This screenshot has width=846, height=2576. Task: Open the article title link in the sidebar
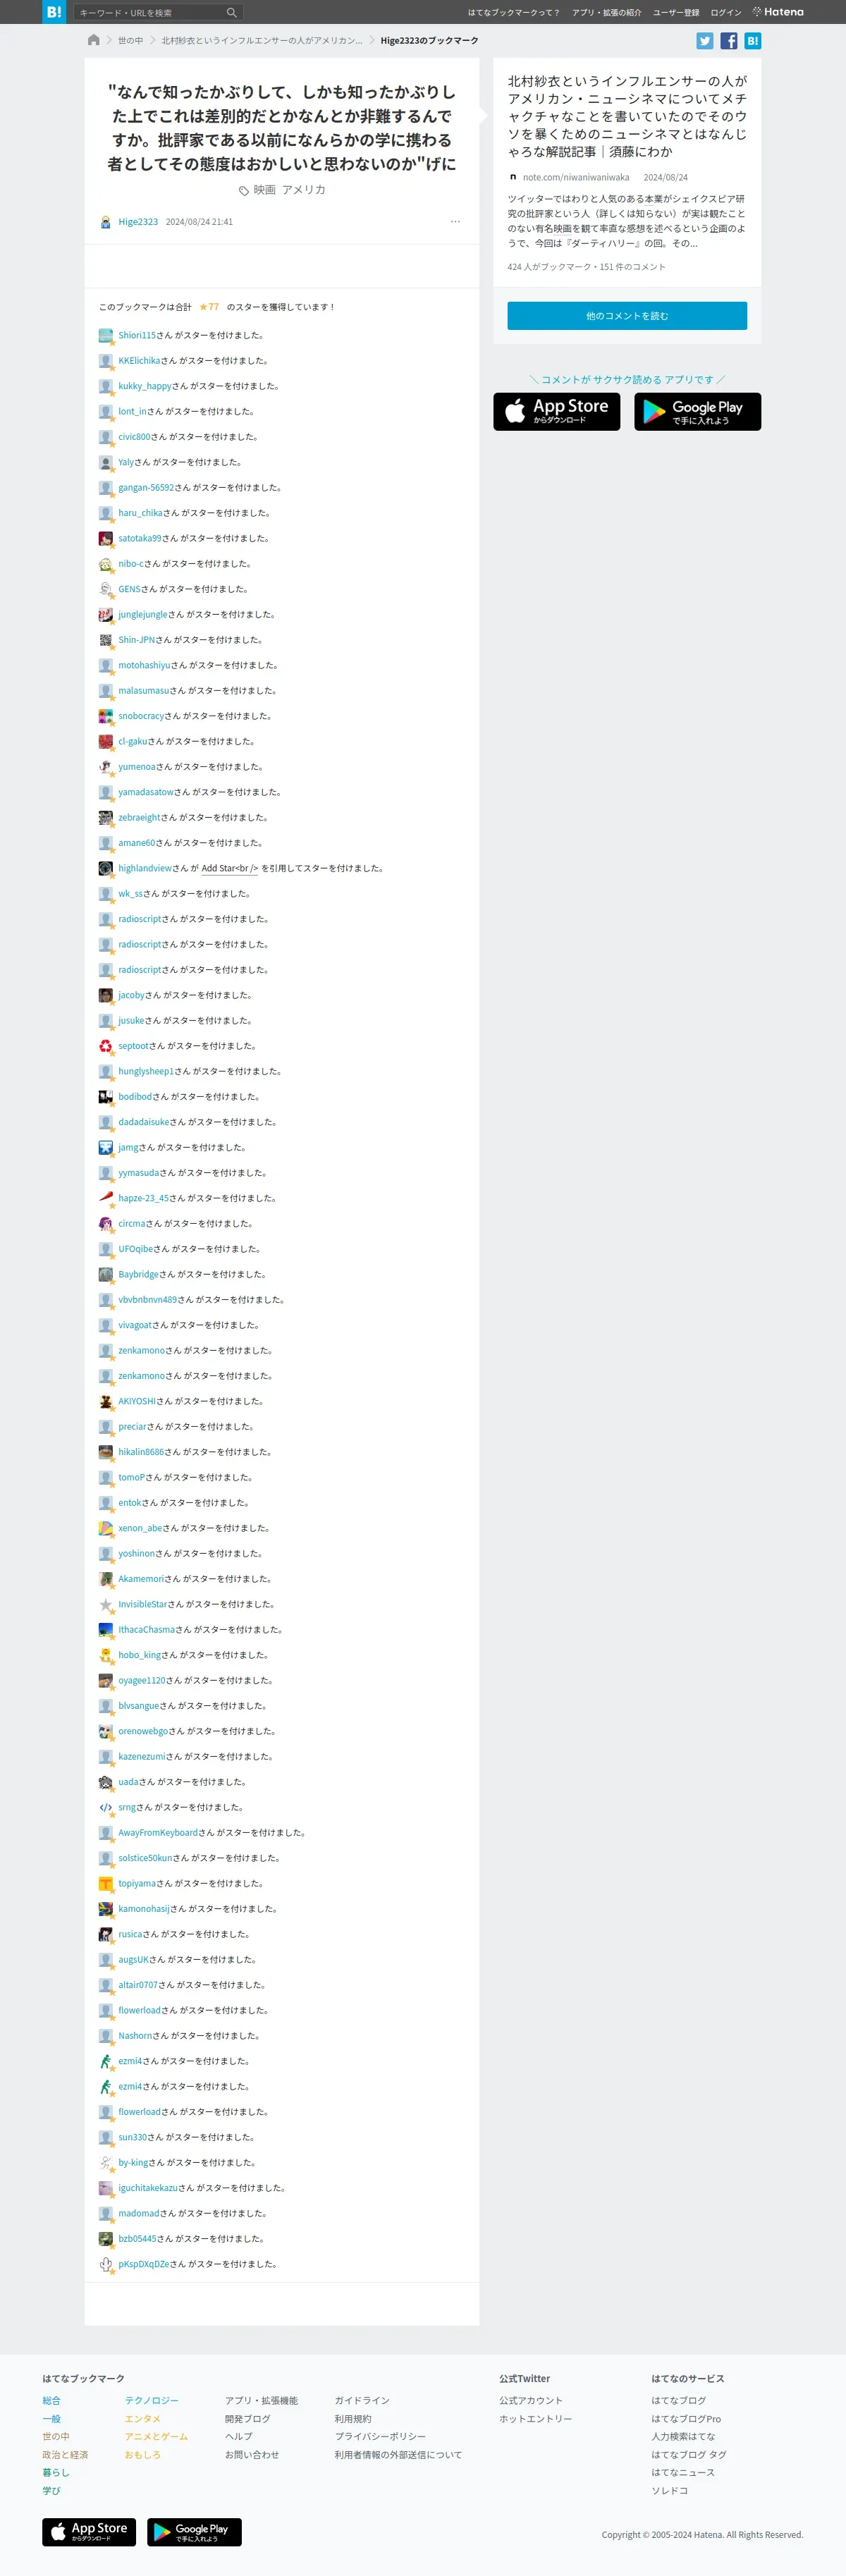pos(627,116)
